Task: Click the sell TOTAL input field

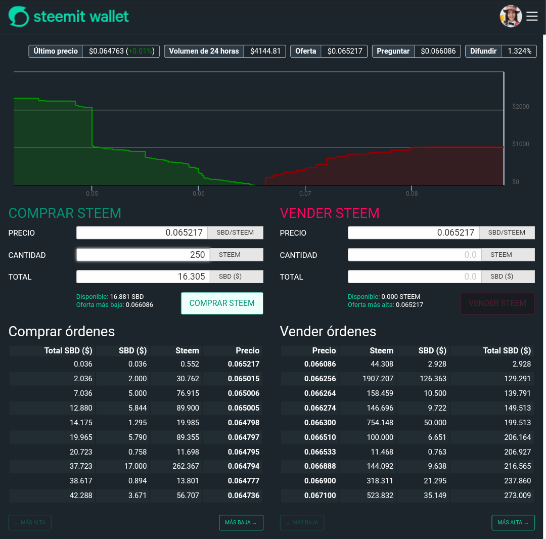Action: (415, 277)
